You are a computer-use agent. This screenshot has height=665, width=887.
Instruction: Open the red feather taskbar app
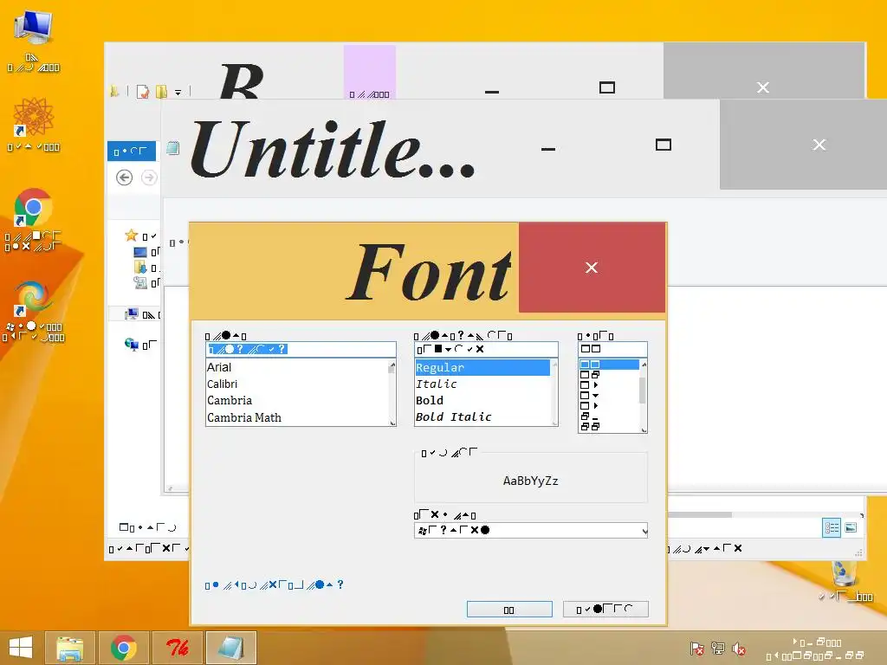tap(177, 648)
